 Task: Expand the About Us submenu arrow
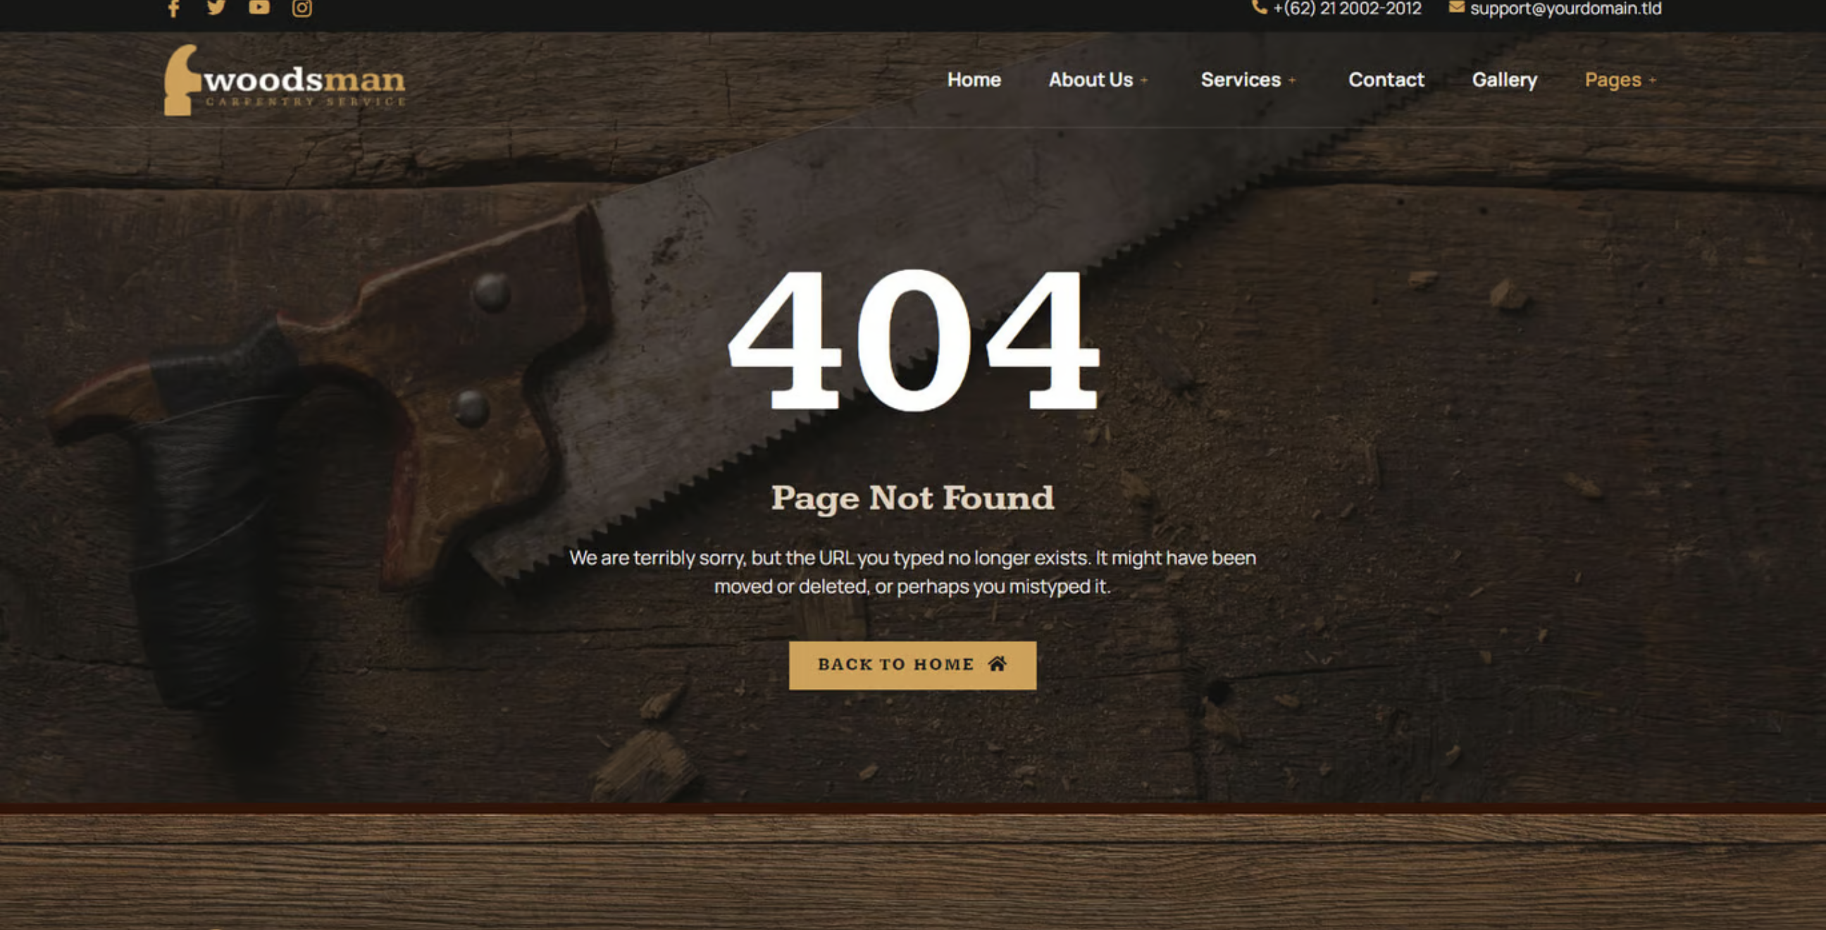(1144, 81)
